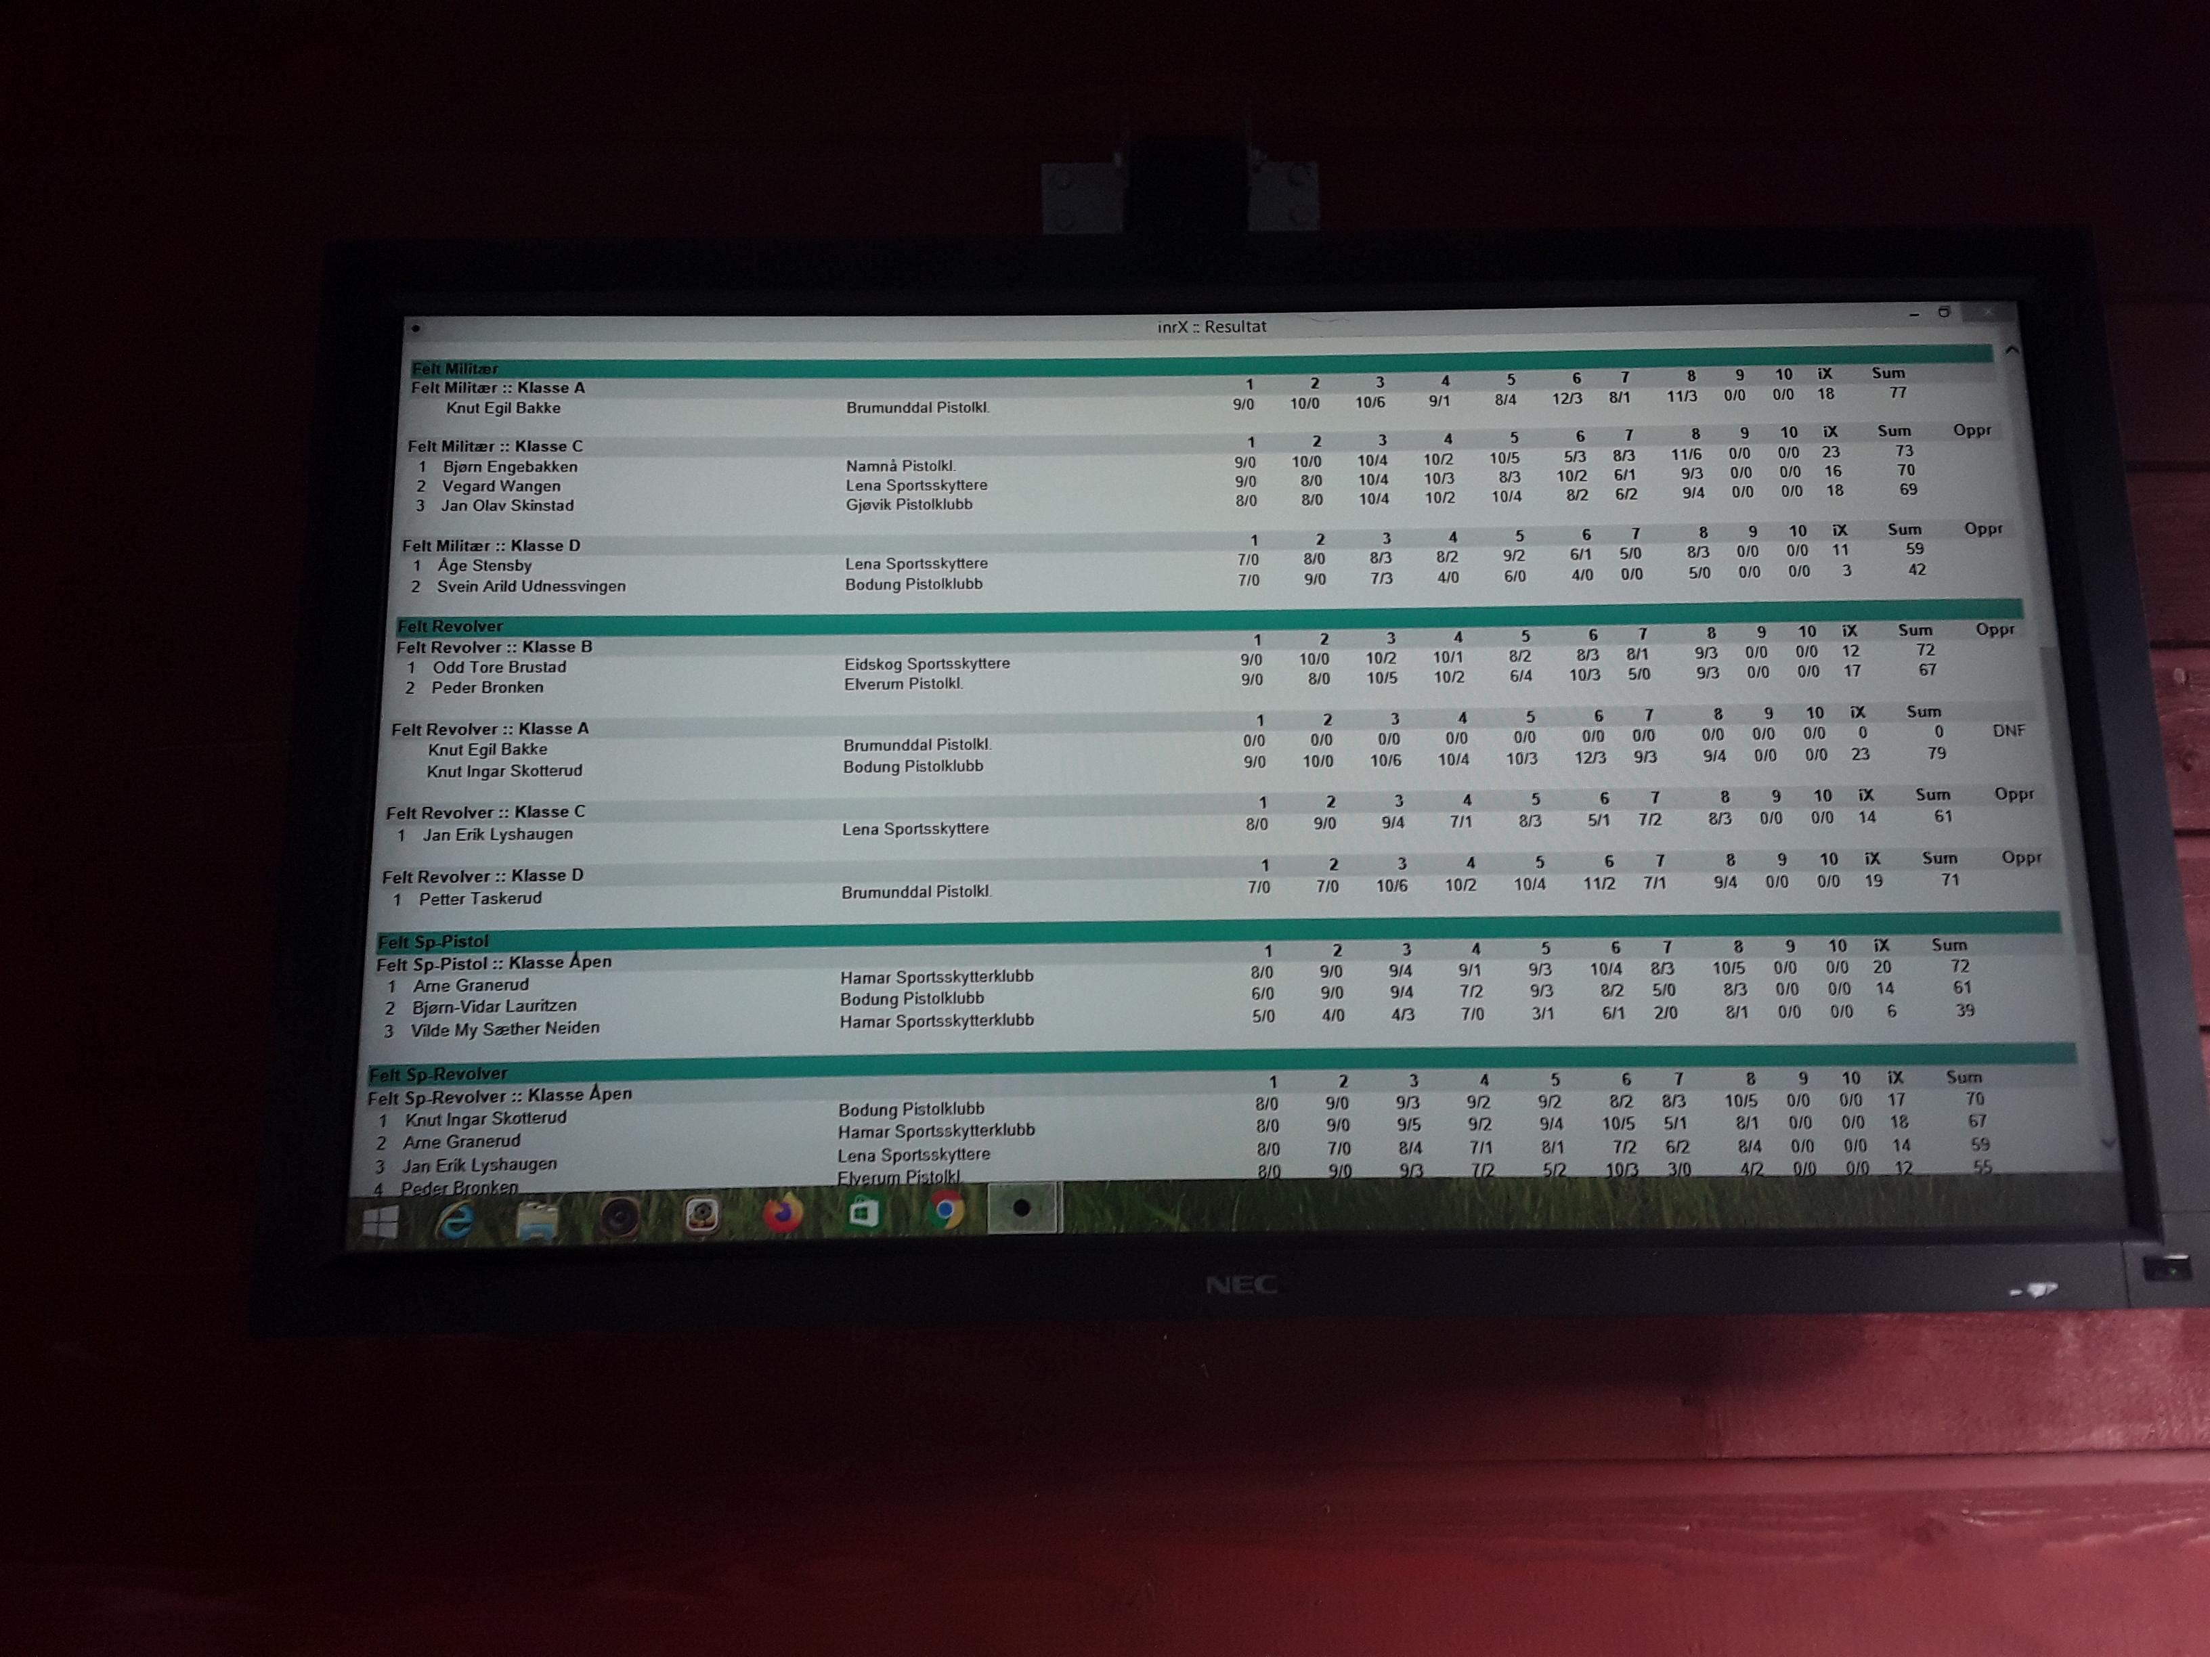The width and height of the screenshot is (2210, 1657).
Task: Click the name 'Petter Taskerud'
Action: pos(479,899)
